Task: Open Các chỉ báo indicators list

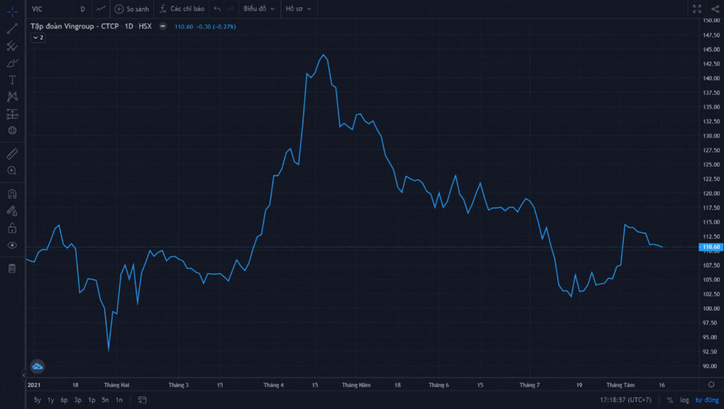Action: [182, 8]
